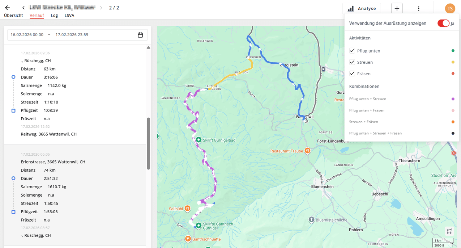Go to next vehicle chevron
The width and height of the screenshot is (461, 248).
(101, 8)
